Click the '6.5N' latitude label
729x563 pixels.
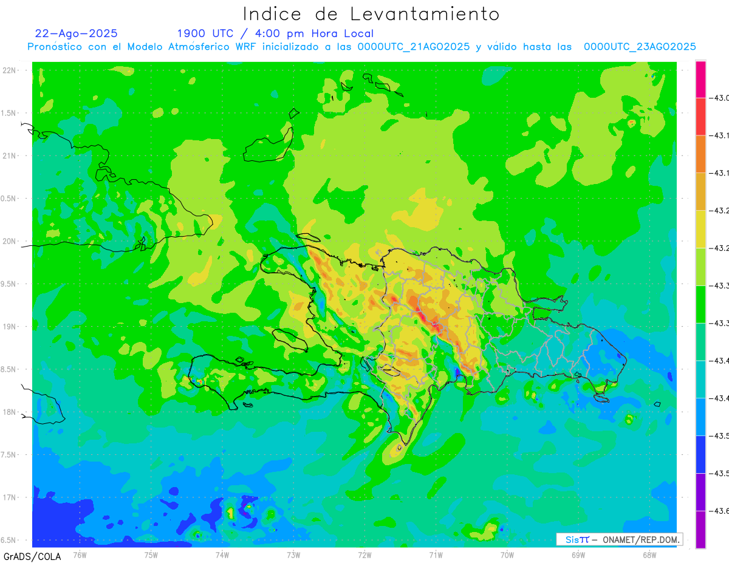[8, 540]
